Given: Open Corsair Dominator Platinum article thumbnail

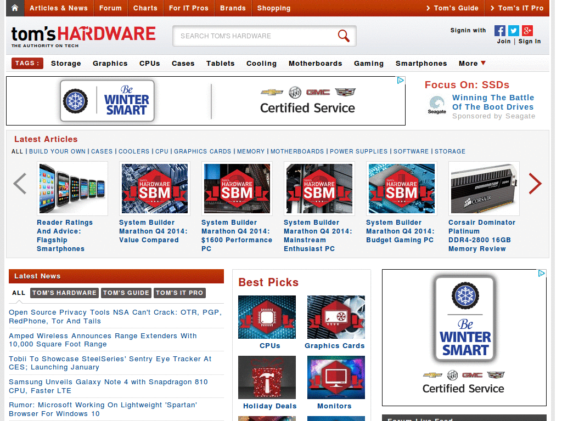Looking at the screenshot, I should [x=484, y=189].
